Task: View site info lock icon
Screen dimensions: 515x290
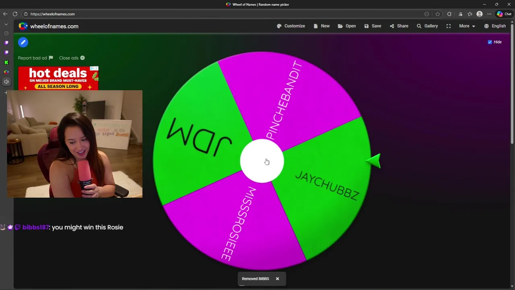Action: [x=26, y=14]
